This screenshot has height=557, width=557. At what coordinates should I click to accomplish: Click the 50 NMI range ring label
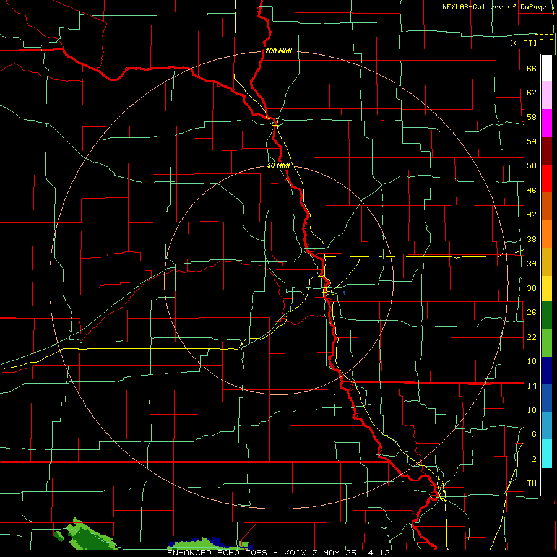point(278,165)
